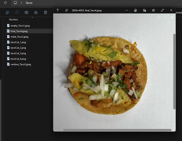Click the file icon of tacoCut_1.png
Image resolution: width=182 pixels, height=141 pixels.
tap(8, 42)
